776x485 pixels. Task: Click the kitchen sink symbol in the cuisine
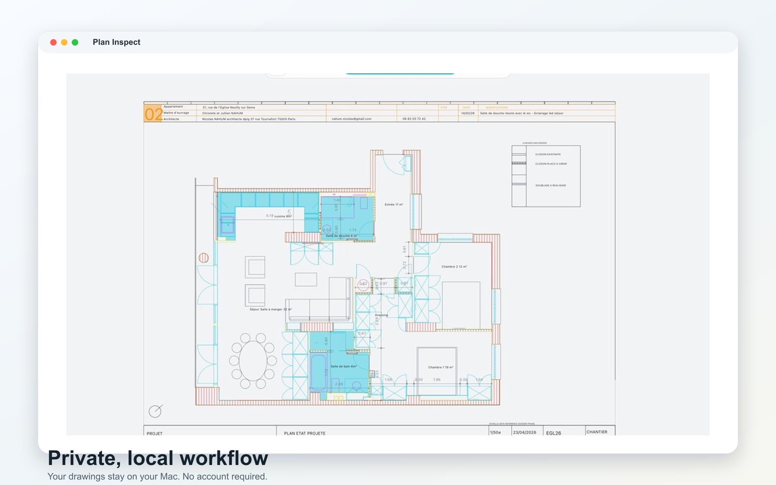coord(228,225)
